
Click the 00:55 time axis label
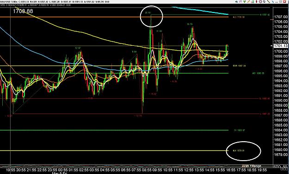[63, 170]
